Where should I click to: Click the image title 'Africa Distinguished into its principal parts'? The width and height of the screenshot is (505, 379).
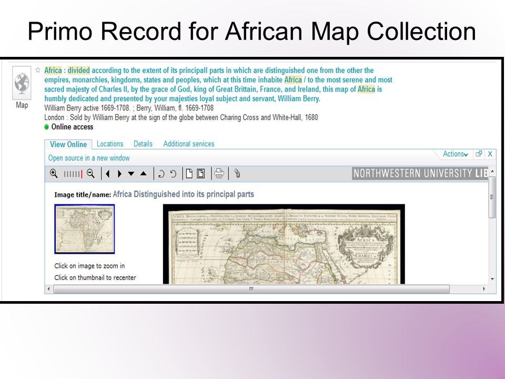click(183, 194)
